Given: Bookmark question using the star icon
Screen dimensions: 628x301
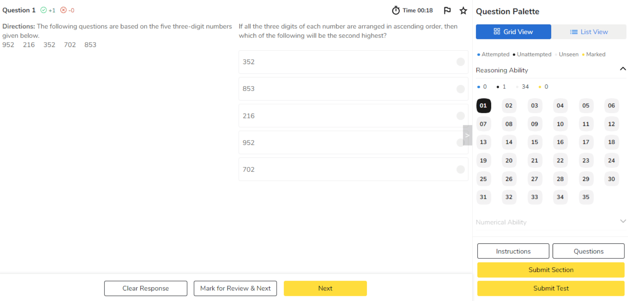Looking at the screenshot, I should (x=463, y=11).
